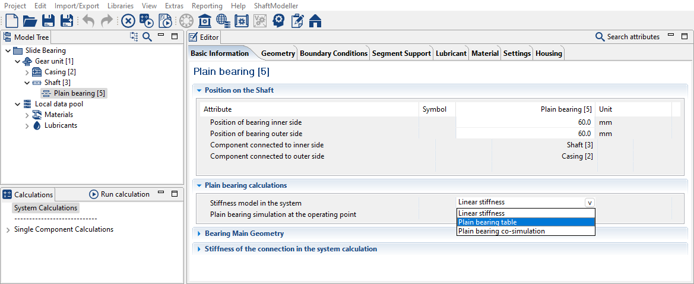
Task: Open the Edit menu
Action: click(x=40, y=6)
